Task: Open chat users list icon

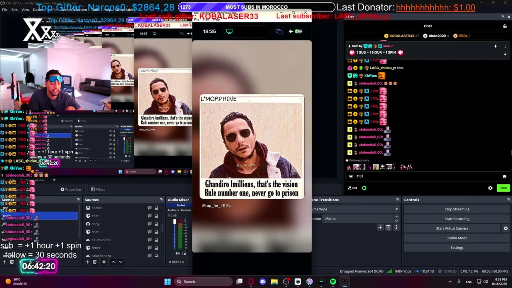Action: point(505,26)
